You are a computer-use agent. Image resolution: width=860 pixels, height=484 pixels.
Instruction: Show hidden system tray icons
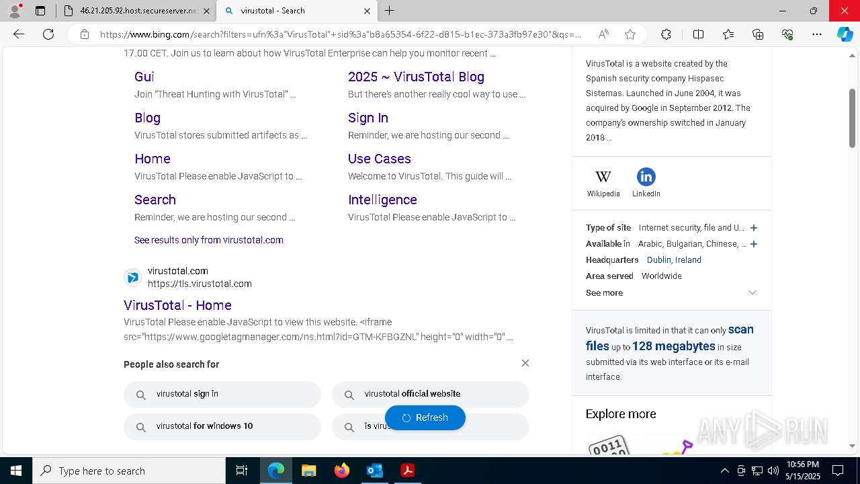click(724, 471)
